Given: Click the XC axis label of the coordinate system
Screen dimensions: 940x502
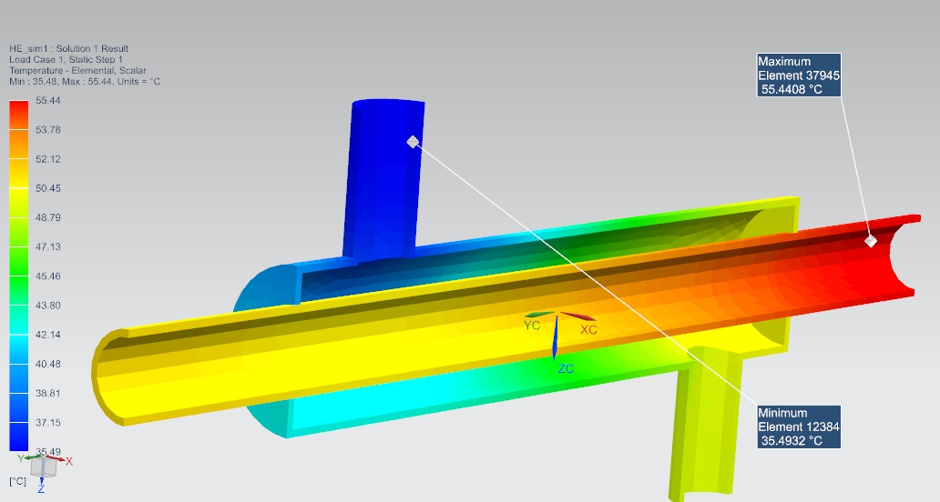Looking at the screenshot, I should [588, 330].
